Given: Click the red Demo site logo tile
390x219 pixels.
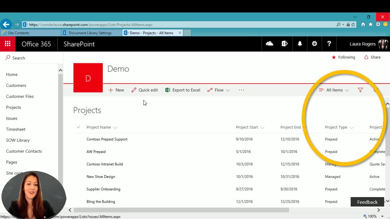Looking at the screenshot, I should (x=88, y=78).
